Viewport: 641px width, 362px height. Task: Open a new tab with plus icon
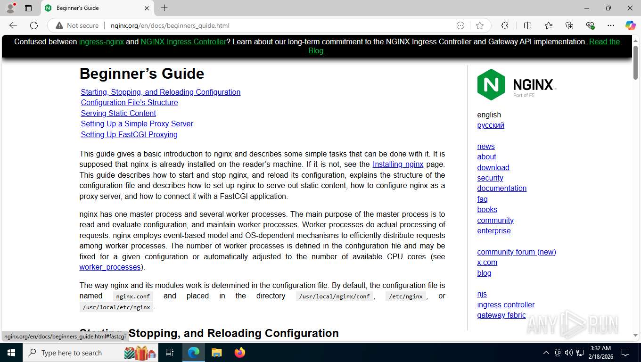[164, 8]
